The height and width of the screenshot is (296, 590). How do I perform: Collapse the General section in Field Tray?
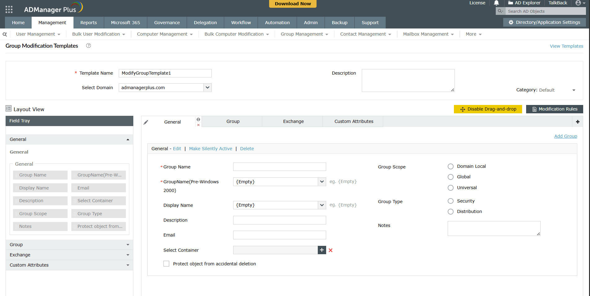(127, 139)
